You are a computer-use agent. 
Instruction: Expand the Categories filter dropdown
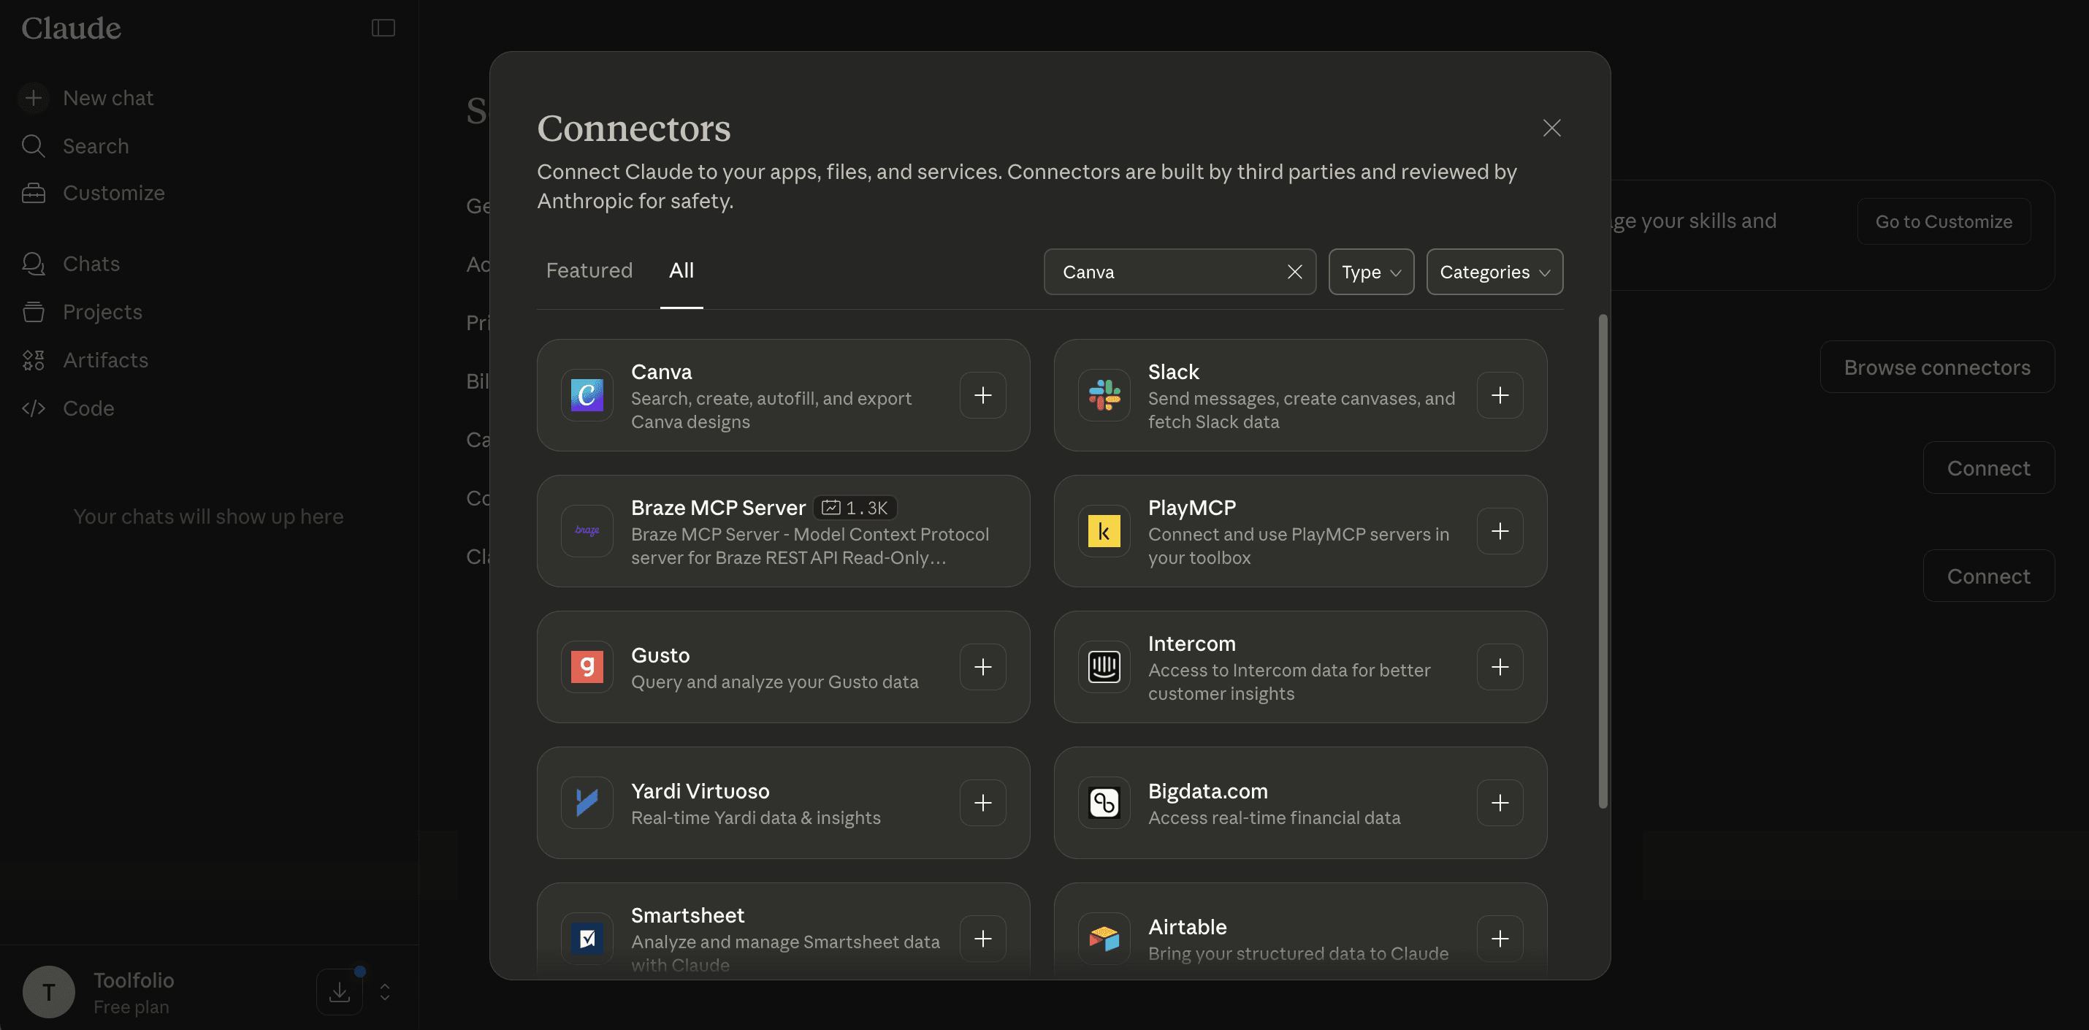(x=1494, y=272)
